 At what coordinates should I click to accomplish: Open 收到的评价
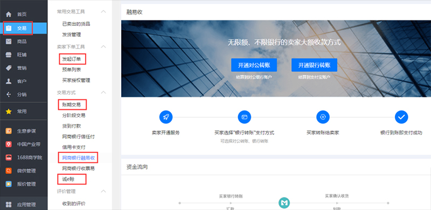pyautogui.click(x=74, y=204)
